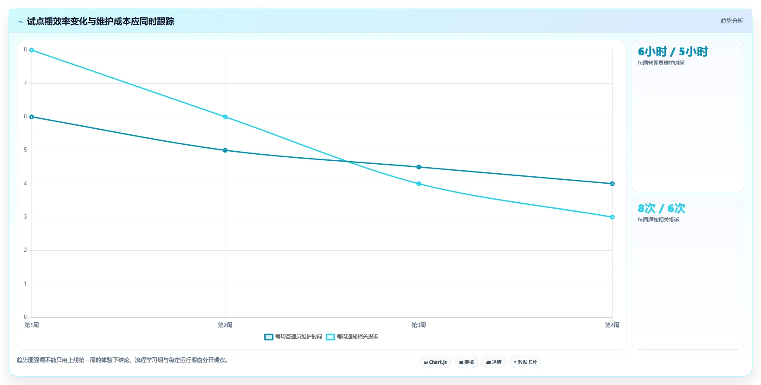This screenshot has width=761, height=385.
Task: Click the 表格 chip
Action: [466, 362]
